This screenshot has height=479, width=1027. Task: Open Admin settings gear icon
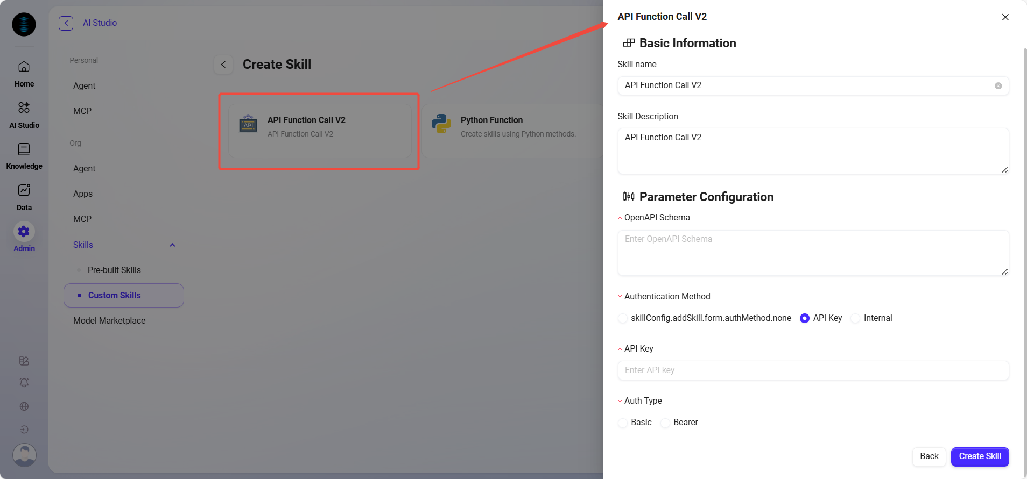coord(24,232)
